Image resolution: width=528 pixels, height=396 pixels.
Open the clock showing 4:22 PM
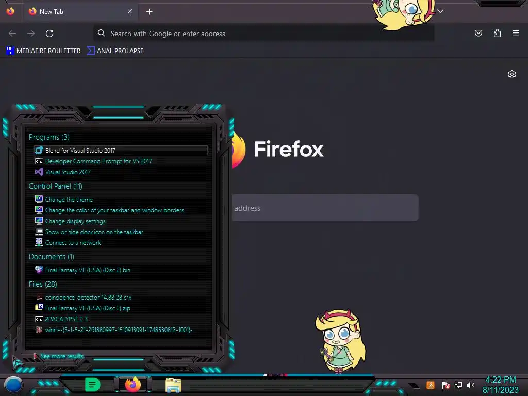500,385
